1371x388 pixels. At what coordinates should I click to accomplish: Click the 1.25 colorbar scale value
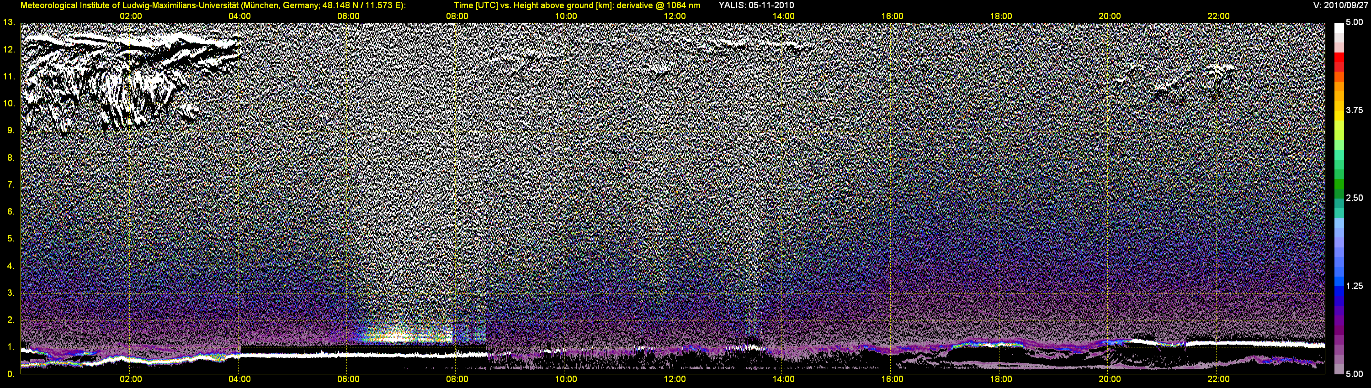coord(1355,286)
